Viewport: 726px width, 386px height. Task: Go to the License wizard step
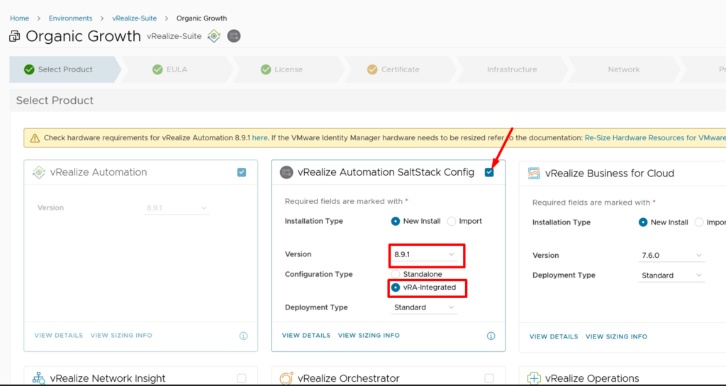[x=289, y=69]
